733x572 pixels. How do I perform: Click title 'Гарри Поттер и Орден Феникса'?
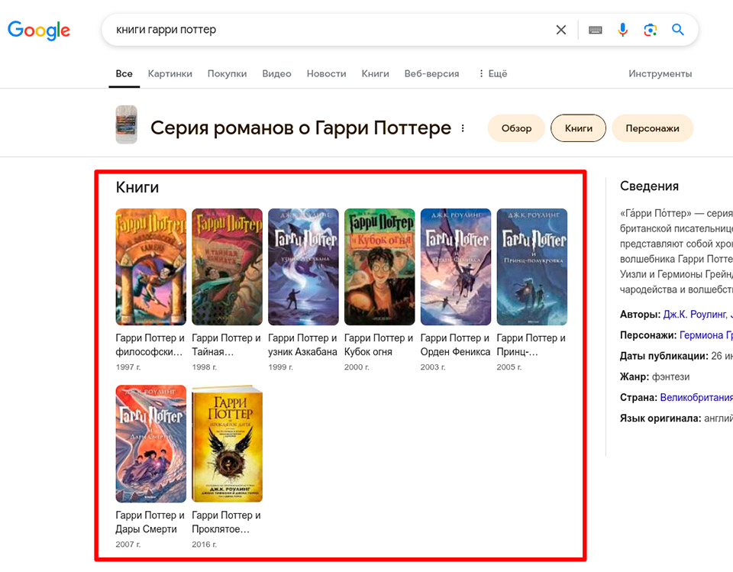click(455, 344)
